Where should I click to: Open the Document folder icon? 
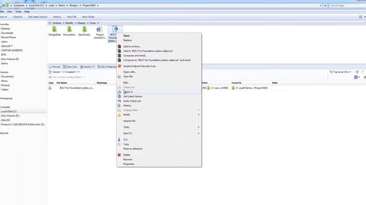pos(69,29)
